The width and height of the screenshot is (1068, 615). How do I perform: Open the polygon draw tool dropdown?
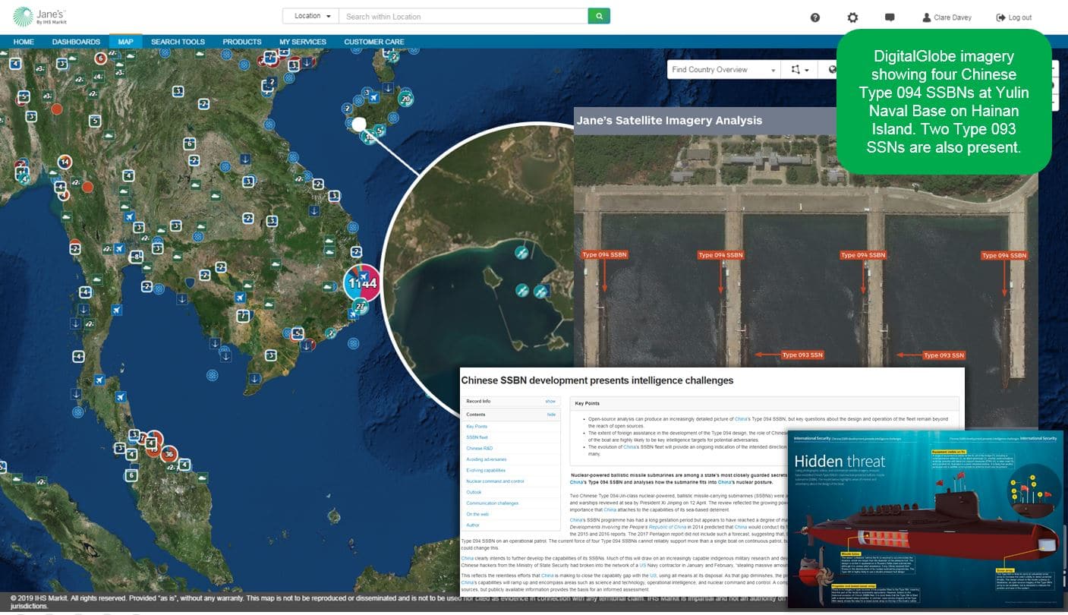pos(799,70)
